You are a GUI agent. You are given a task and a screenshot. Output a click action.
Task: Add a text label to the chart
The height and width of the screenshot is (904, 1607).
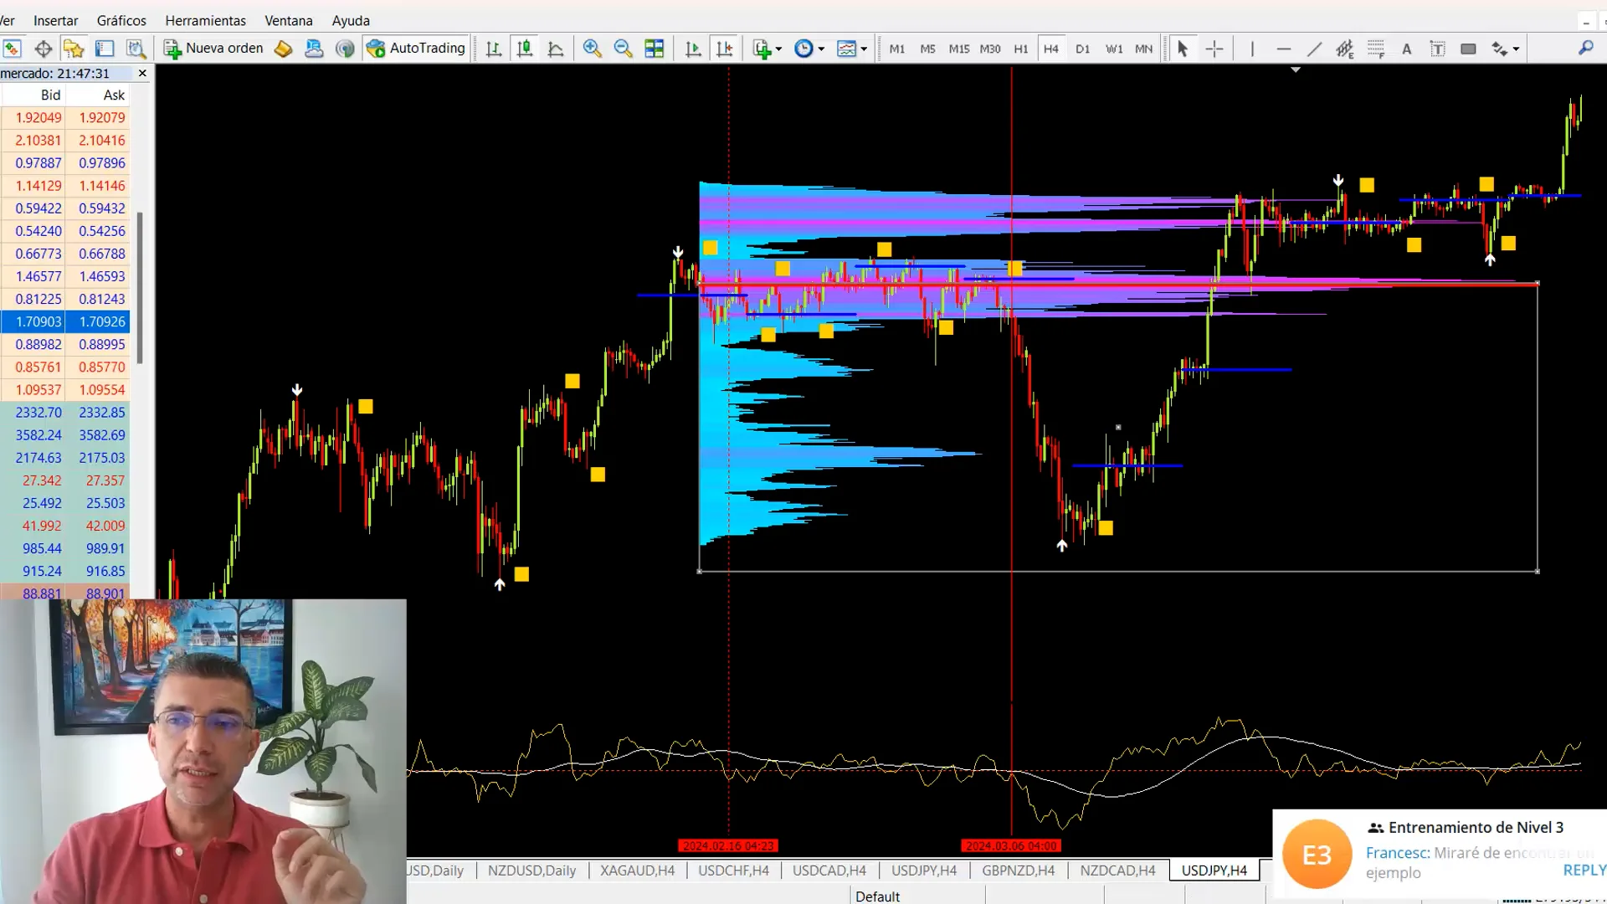click(1406, 49)
